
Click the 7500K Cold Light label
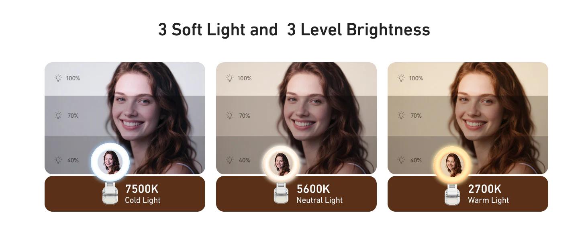(x=143, y=194)
